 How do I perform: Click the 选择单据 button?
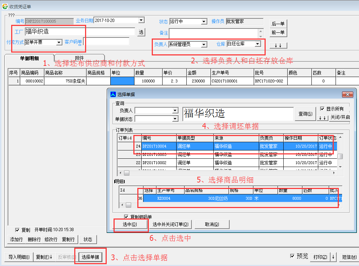pos(90,257)
